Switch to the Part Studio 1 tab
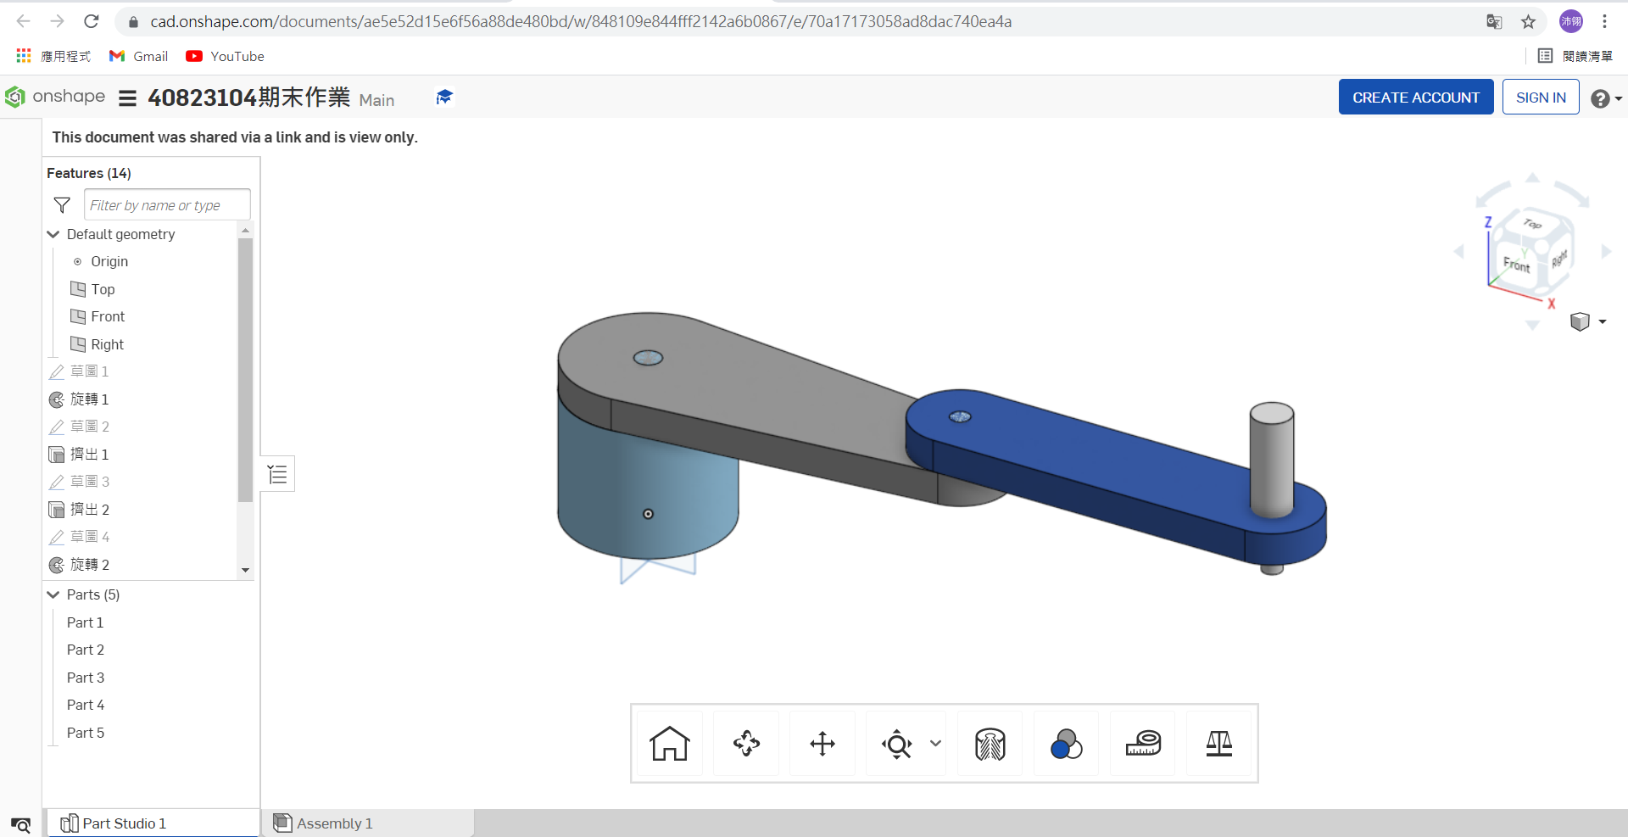The width and height of the screenshot is (1628, 837). click(x=153, y=823)
